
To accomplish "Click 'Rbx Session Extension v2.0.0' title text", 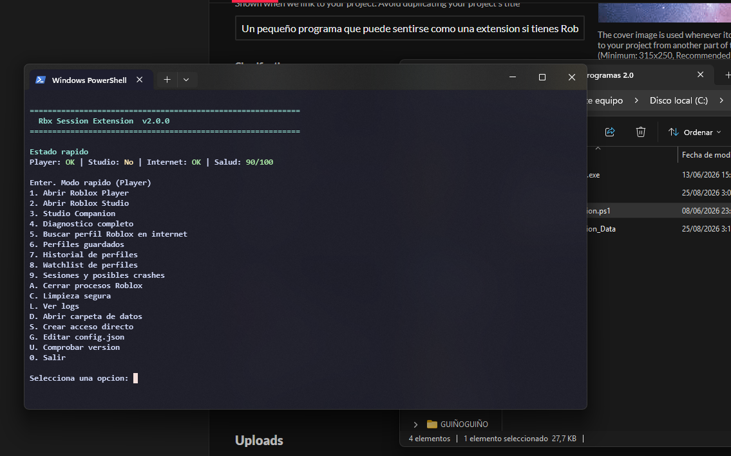I will [104, 121].
